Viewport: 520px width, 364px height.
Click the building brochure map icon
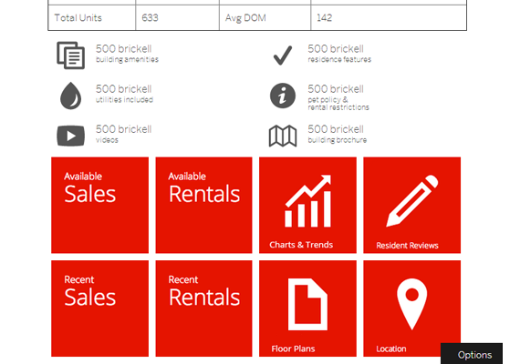283,136
